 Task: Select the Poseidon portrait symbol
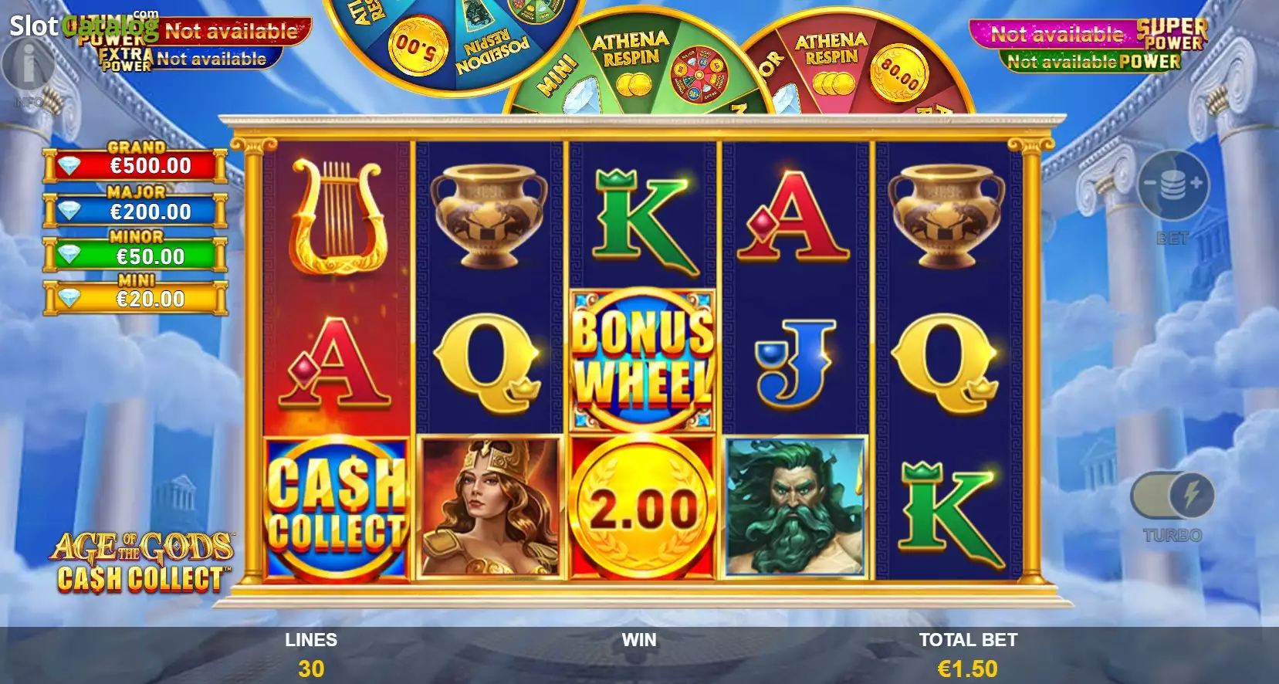coord(795,507)
